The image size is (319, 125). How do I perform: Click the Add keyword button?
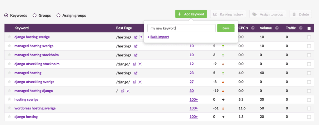pos(191,14)
